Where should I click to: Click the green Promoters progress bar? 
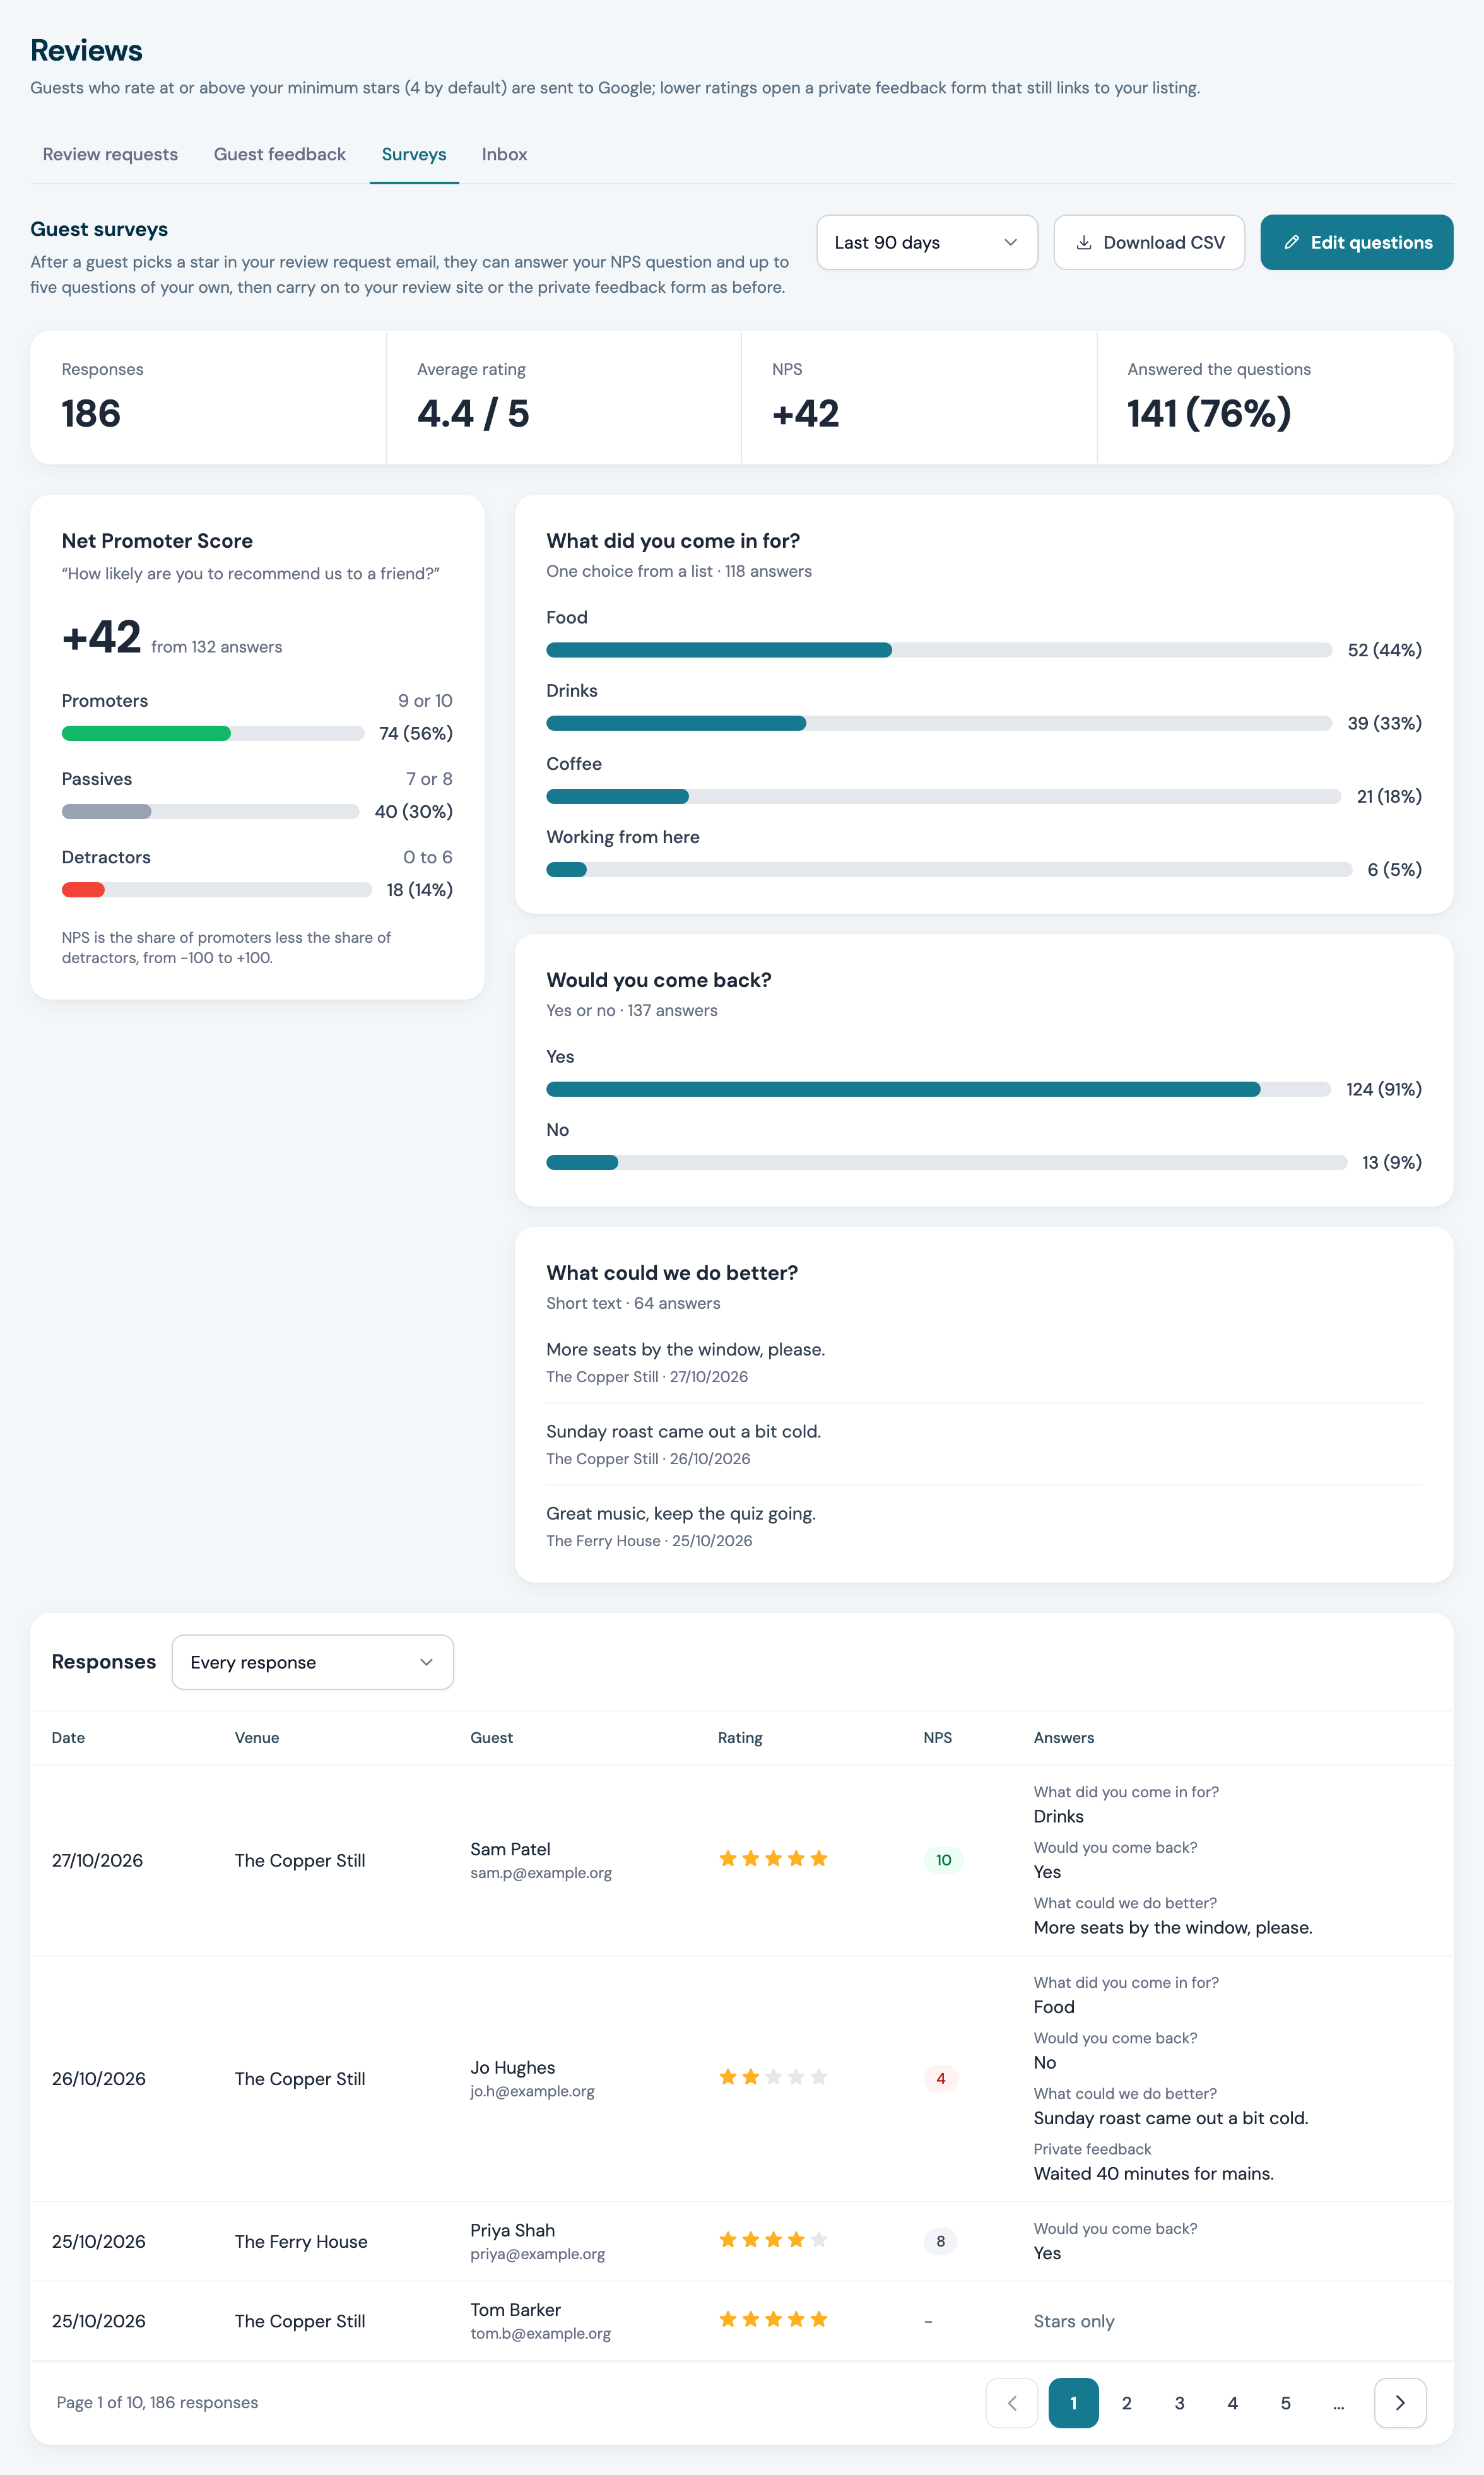tap(146, 733)
